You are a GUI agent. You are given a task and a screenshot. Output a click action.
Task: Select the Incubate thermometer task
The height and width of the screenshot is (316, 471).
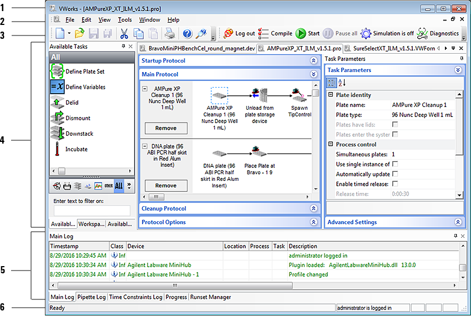[x=57, y=149]
